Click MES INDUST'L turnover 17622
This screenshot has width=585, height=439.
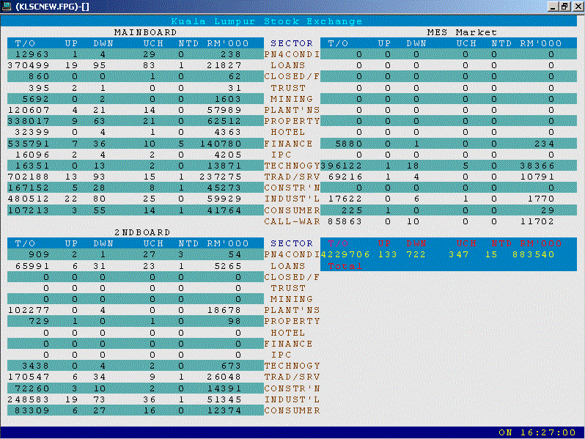(345, 199)
